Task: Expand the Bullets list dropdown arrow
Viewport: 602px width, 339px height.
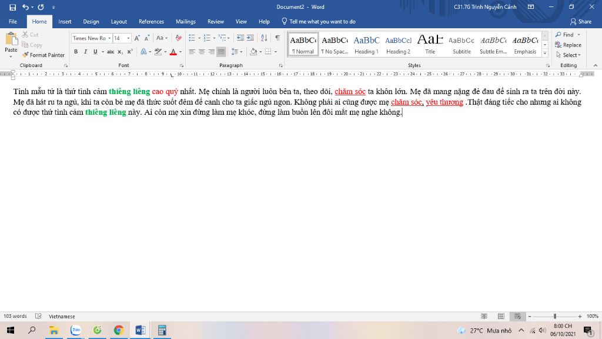Action: pyautogui.click(x=199, y=38)
